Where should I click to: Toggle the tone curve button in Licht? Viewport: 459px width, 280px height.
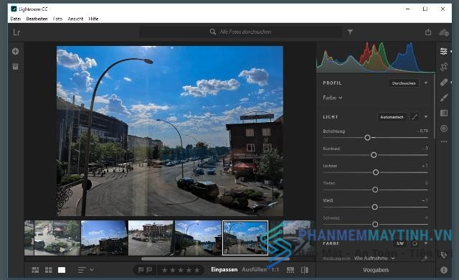[x=415, y=117]
